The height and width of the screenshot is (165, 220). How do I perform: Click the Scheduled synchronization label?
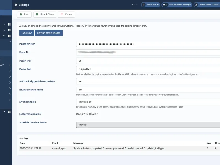pyautogui.click(x=33, y=122)
